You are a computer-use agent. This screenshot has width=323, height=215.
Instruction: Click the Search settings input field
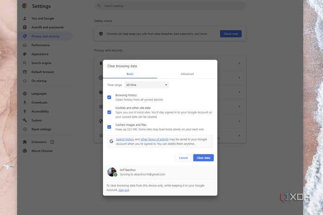coord(170,6)
